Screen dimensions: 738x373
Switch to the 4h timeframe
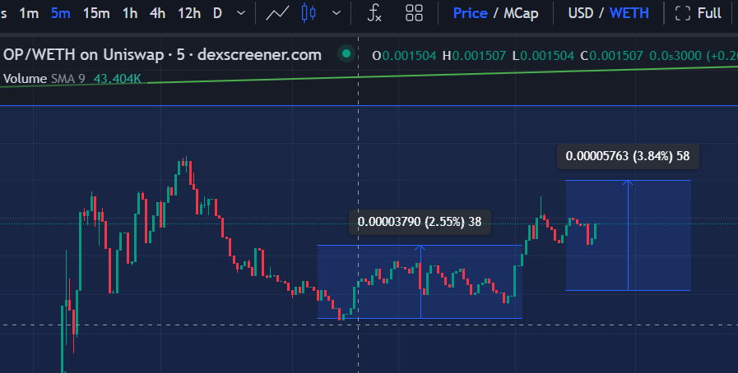coord(156,13)
